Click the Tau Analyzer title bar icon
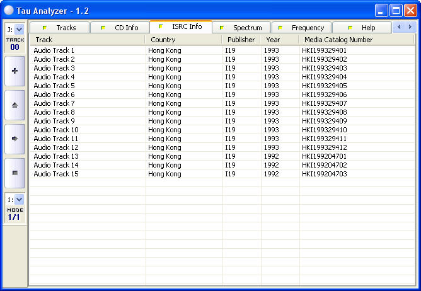421x291 pixels. click(x=8, y=10)
